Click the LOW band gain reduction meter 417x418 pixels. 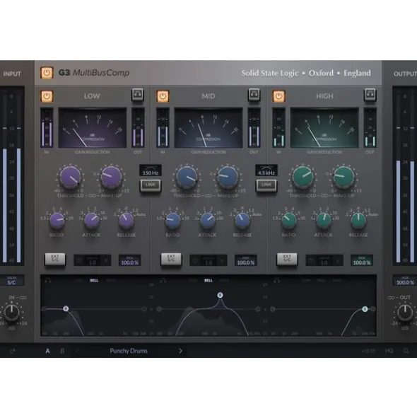click(x=93, y=128)
